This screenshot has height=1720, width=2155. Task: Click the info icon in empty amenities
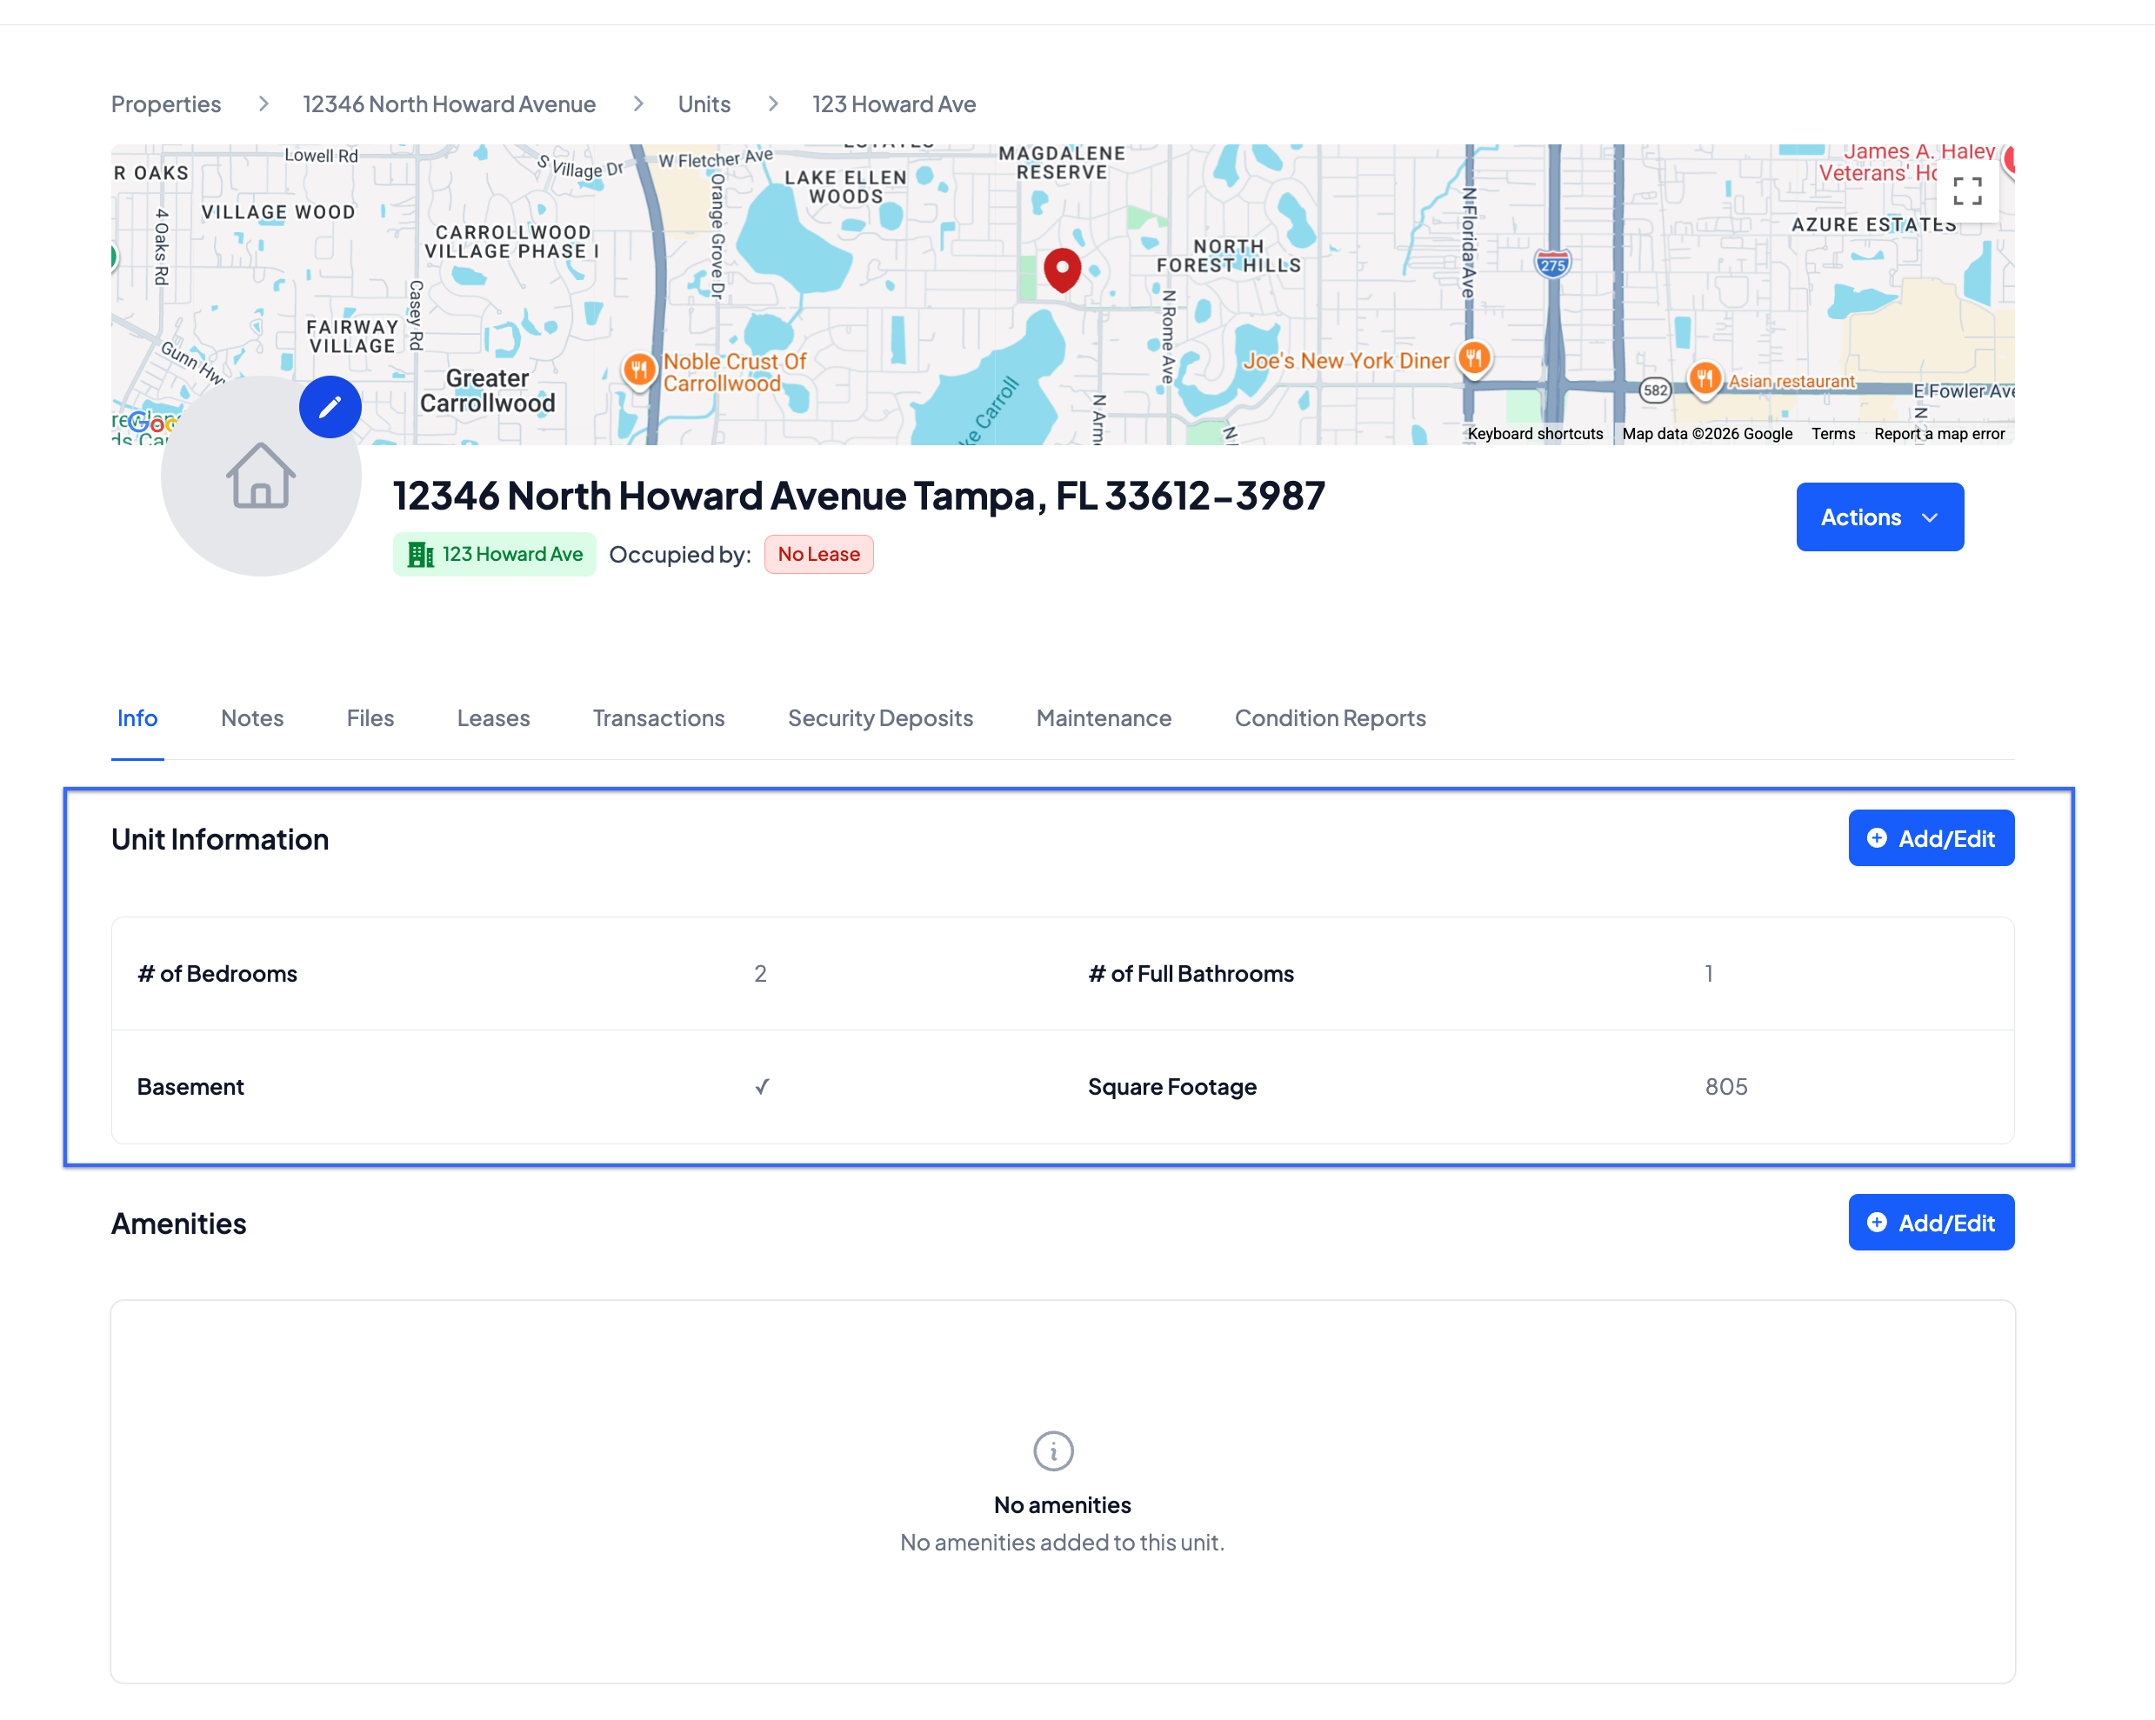click(x=1052, y=1450)
